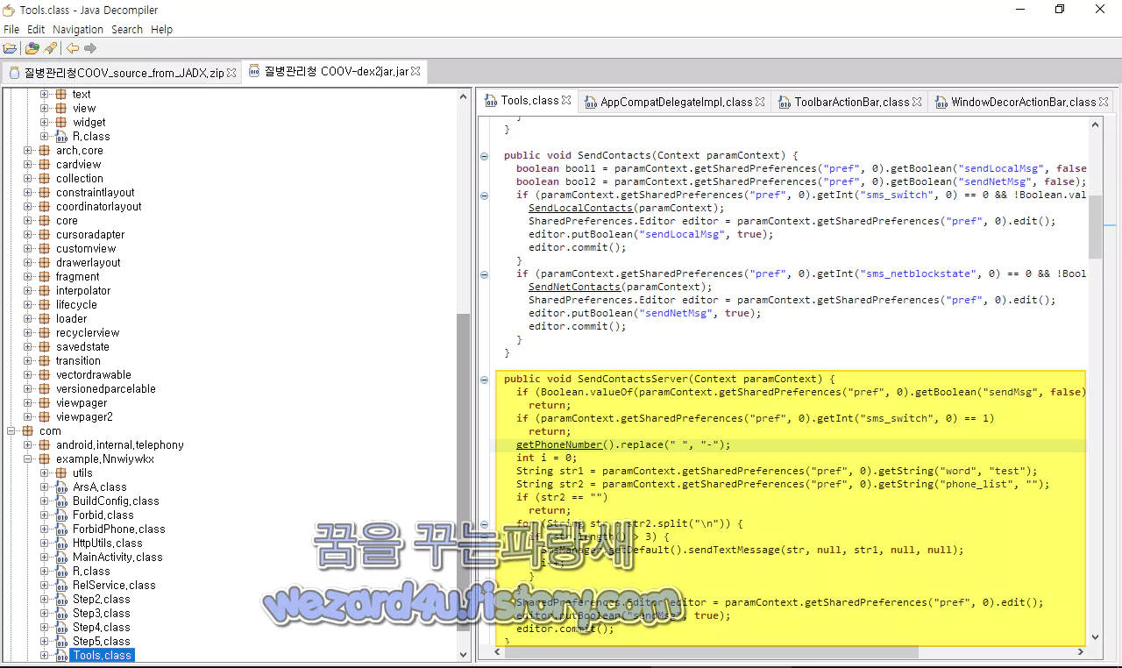Image resolution: width=1122 pixels, height=668 pixels.
Task: Click the package icon beside viewpager2
Action: point(45,417)
